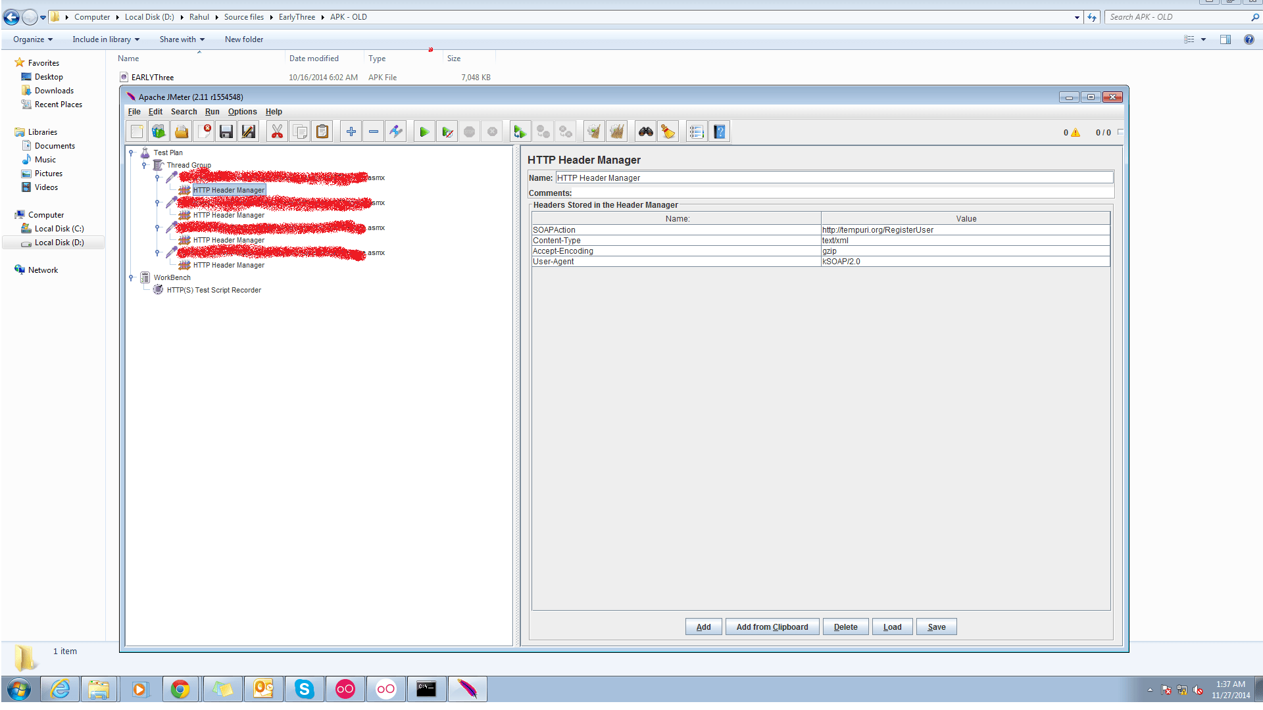Collapse the Thread Group tree node

pos(145,165)
